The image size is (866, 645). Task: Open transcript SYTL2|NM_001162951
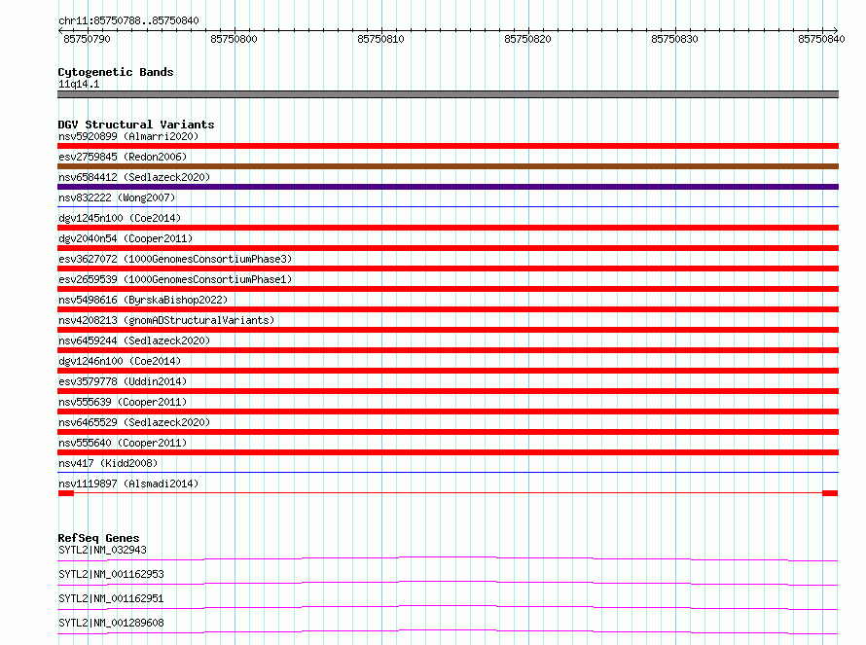click(x=111, y=598)
